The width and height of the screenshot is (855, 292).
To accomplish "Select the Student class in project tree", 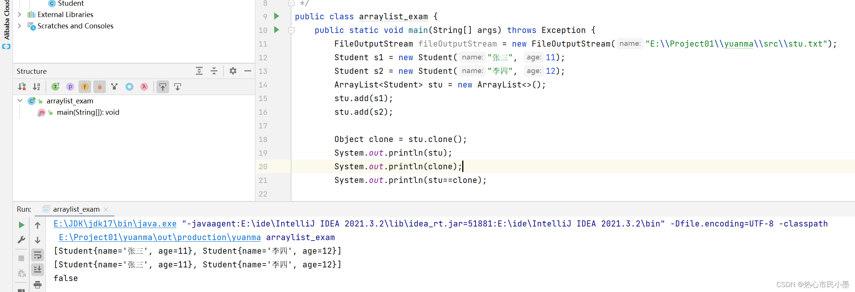I will click(71, 3).
